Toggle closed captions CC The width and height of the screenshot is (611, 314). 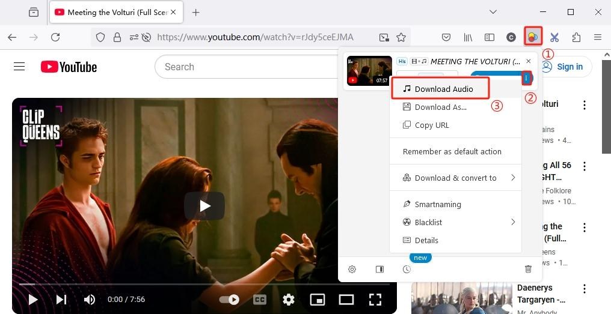tap(260, 299)
